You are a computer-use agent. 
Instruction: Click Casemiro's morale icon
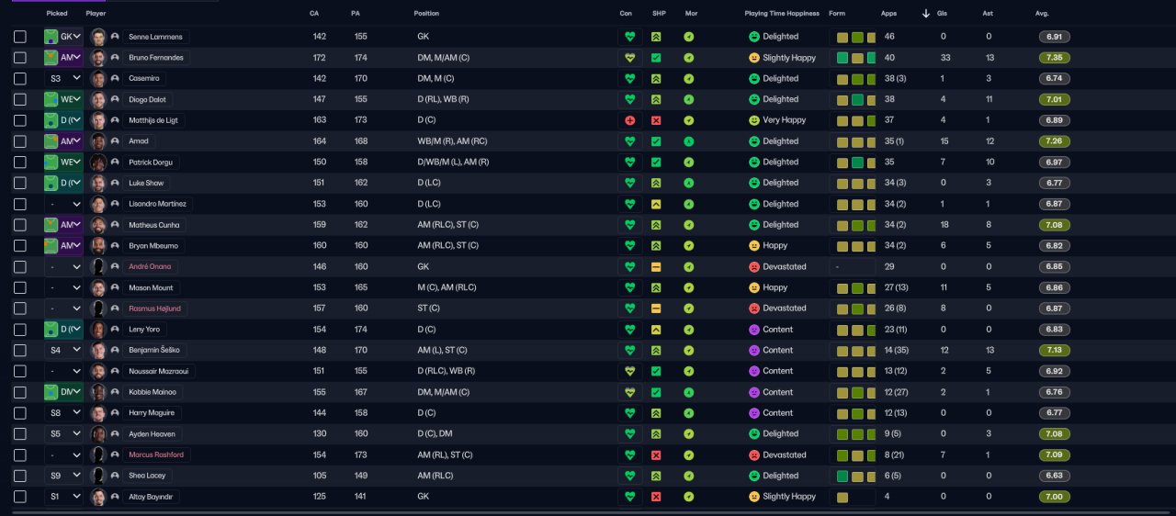(x=689, y=79)
